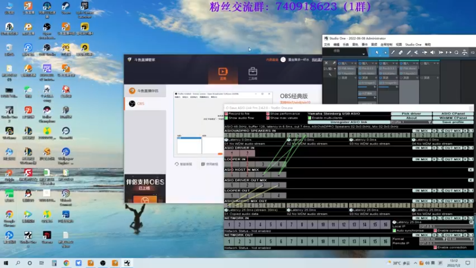Select the Split tool in Studio One toolbar
The width and height of the screenshot is (476, 268).
(x=393, y=52)
